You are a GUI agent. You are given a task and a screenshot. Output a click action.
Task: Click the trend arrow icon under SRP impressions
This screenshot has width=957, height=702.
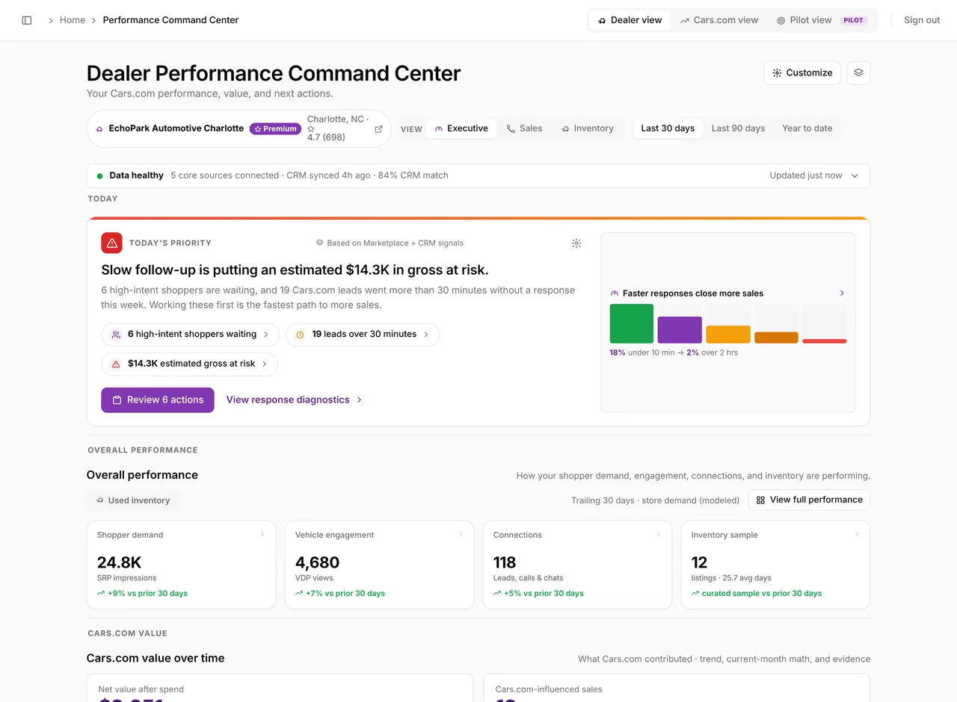point(101,594)
